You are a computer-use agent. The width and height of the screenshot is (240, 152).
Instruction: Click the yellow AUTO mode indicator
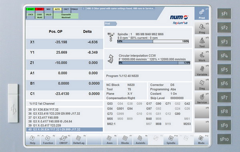pos(57,9)
